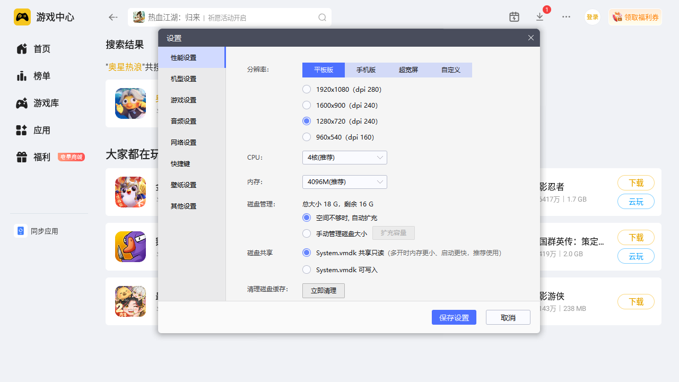The width and height of the screenshot is (679, 382).
Task: Select the 1920x1080 (dpi 280) resolution
Action: pos(307,89)
